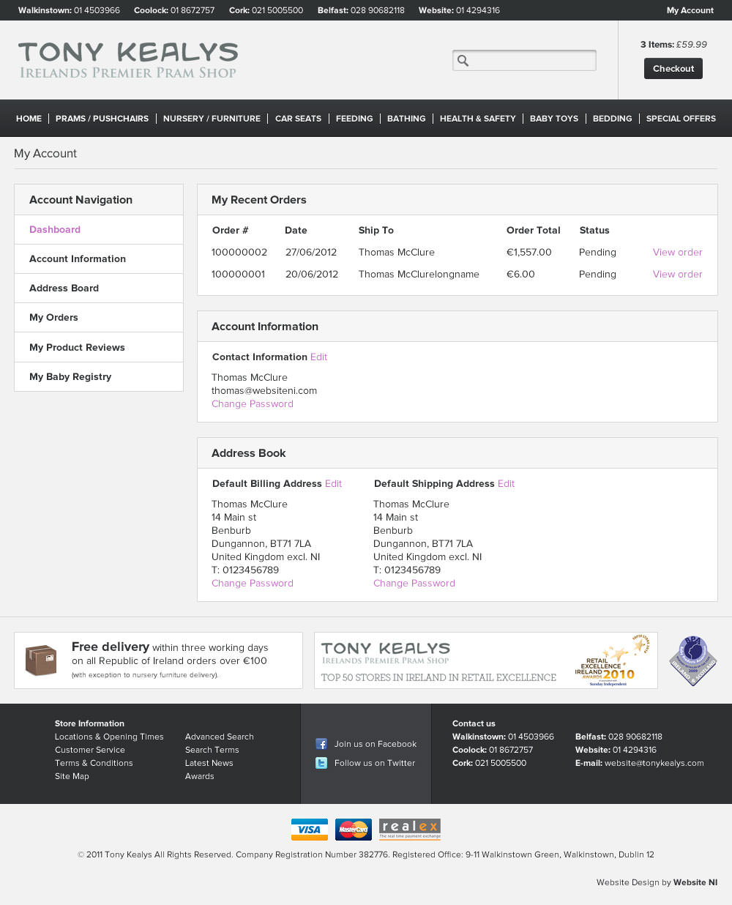Viewport: 732px width, 905px height.
Task: Open Special Offers menu
Action: pyautogui.click(x=681, y=119)
